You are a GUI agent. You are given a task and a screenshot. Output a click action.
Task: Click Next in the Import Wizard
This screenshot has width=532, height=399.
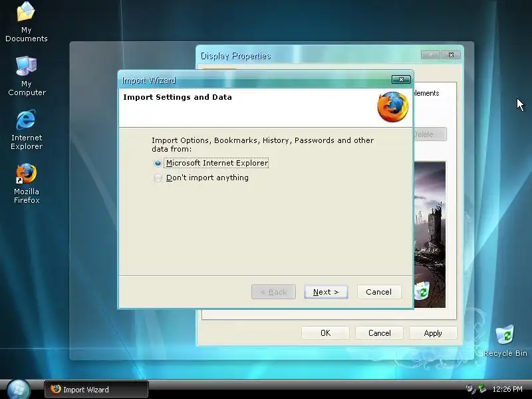tap(326, 292)
